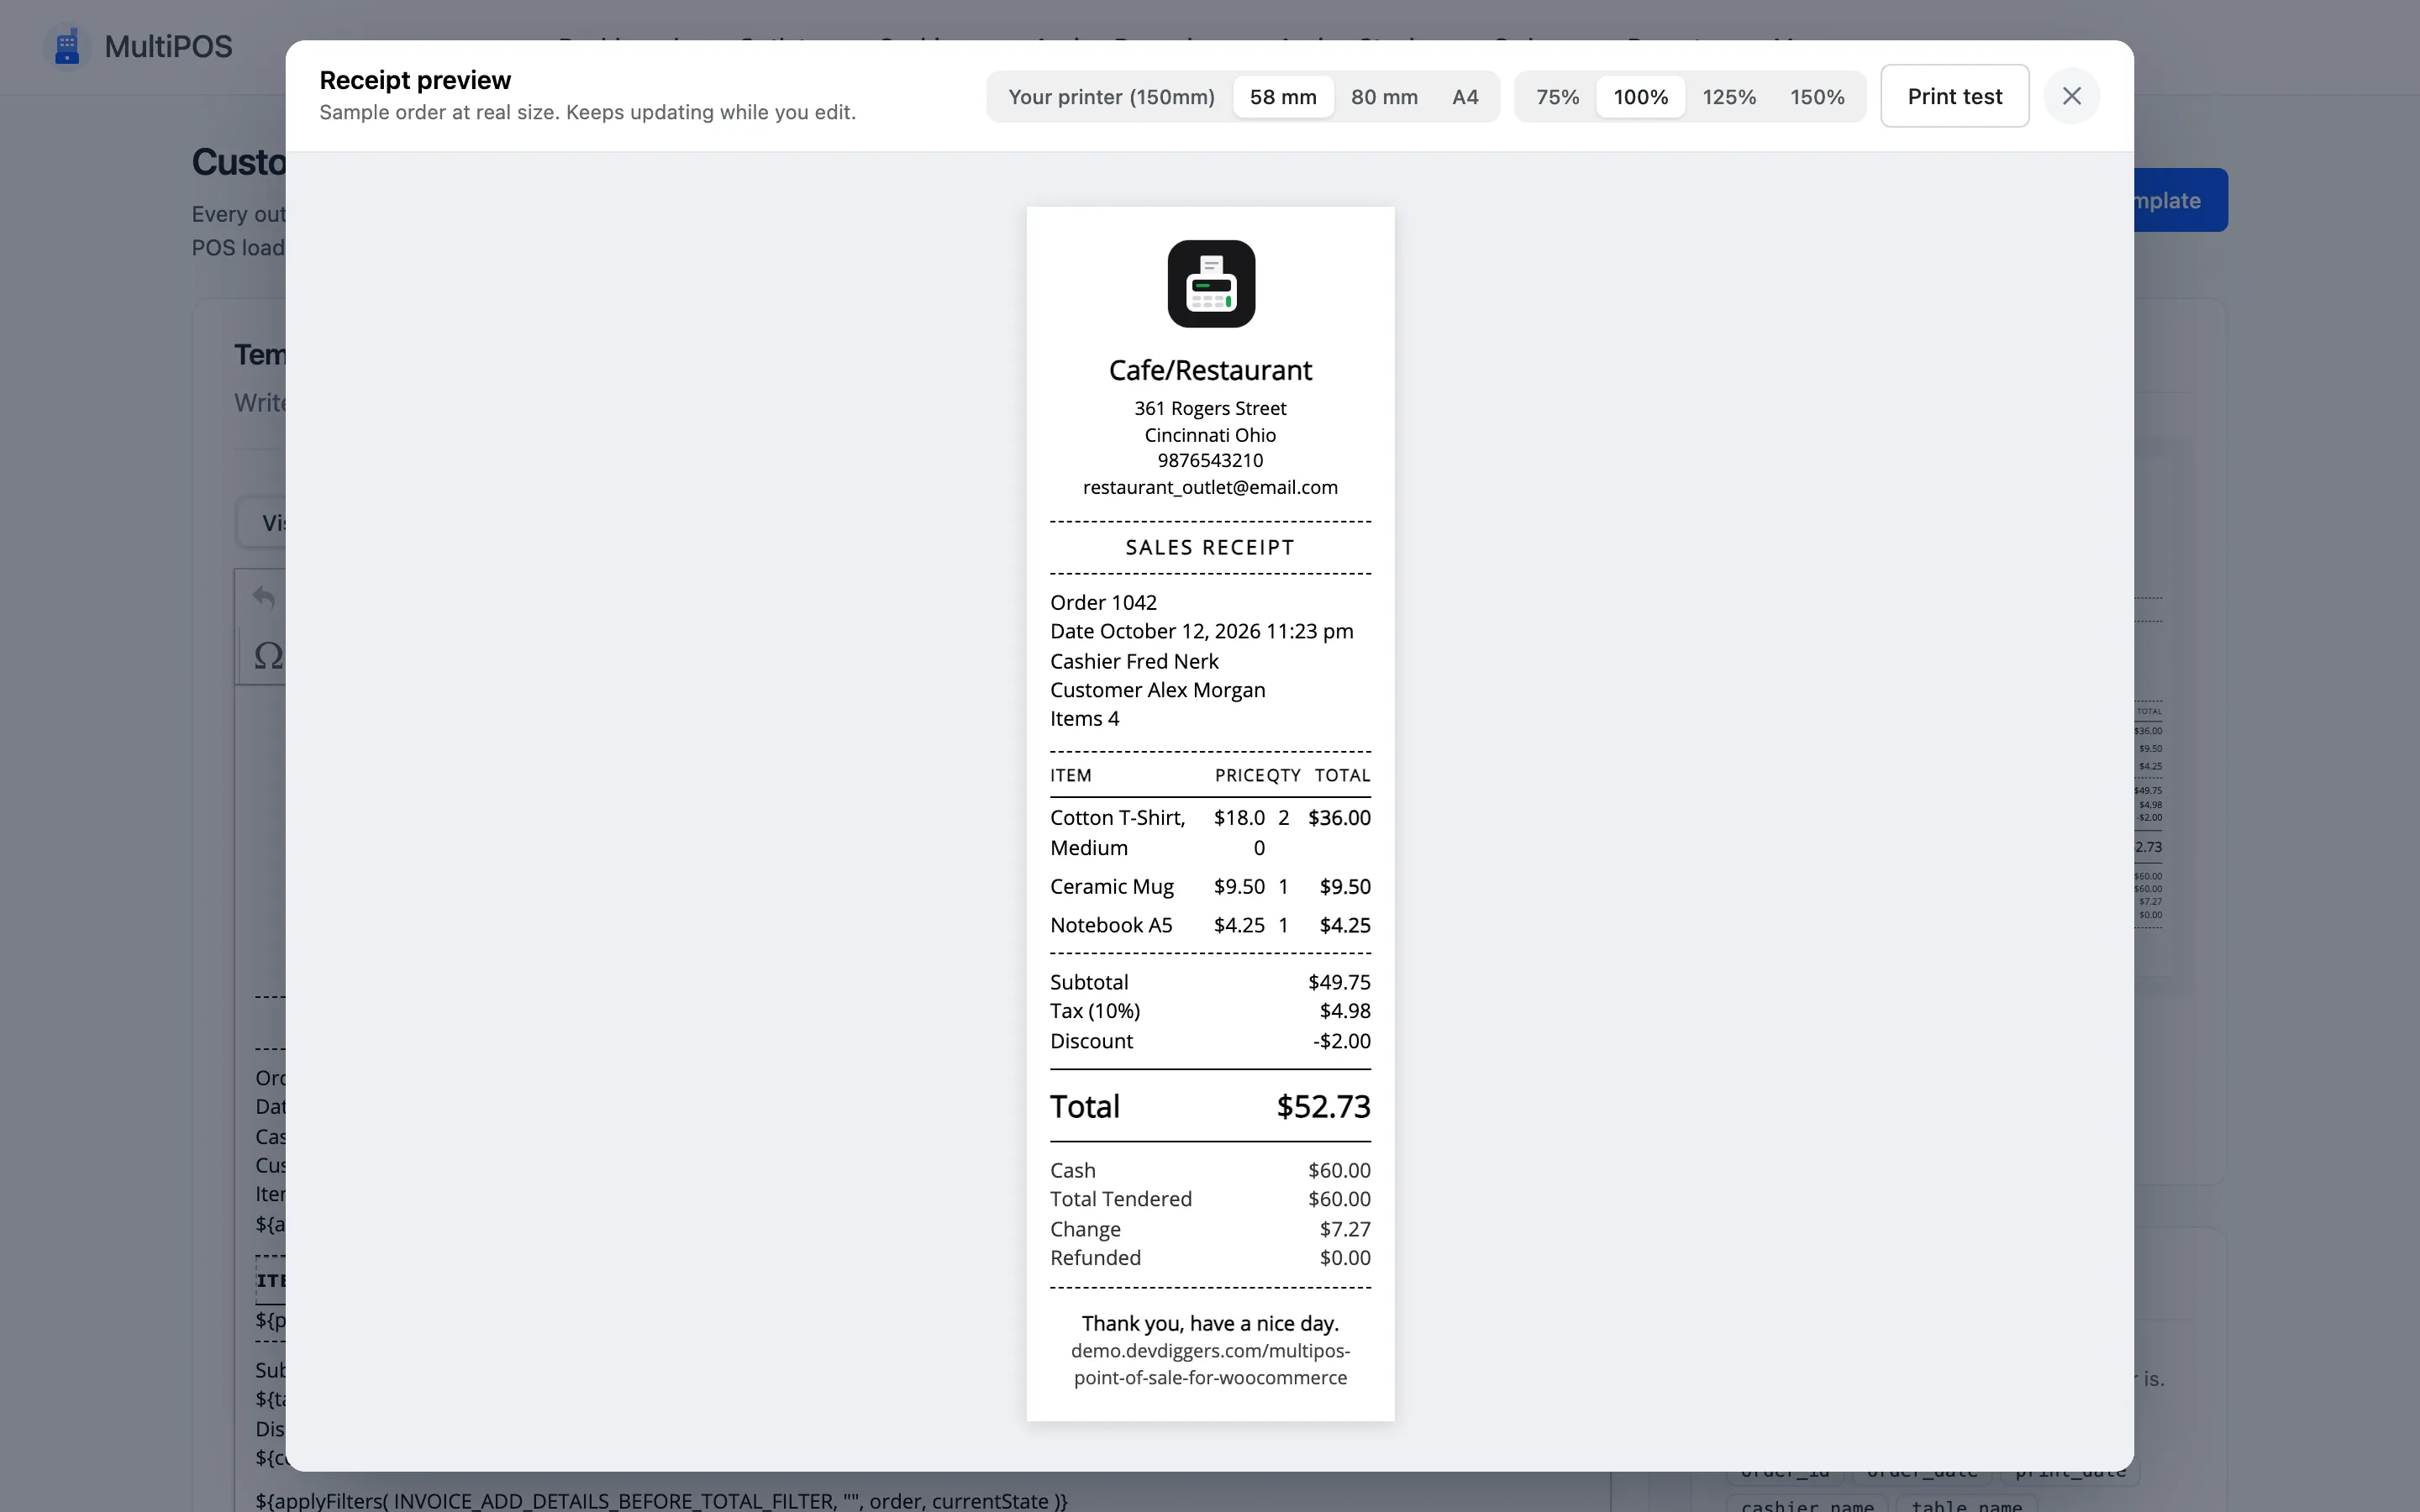Click the Ceramic Mug item row
The image size is (2420, 1512).
pyautogui.click(x=1210, y=886)
